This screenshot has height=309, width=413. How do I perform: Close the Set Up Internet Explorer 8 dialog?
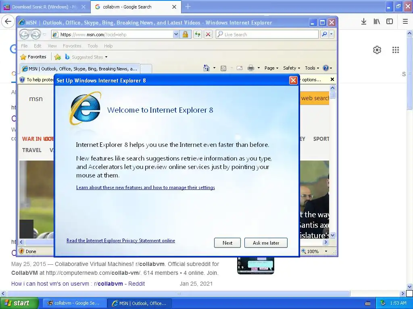293,80
